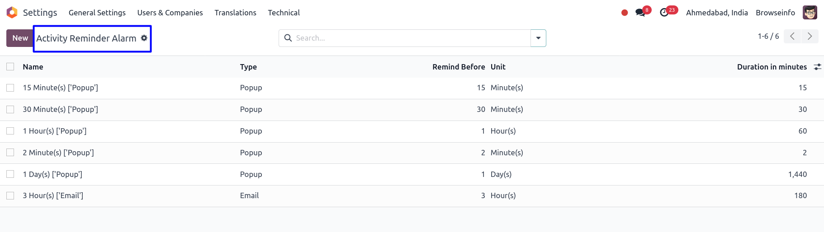Check the 3 Hour(s) ['Email'] row

pos(10,196)
